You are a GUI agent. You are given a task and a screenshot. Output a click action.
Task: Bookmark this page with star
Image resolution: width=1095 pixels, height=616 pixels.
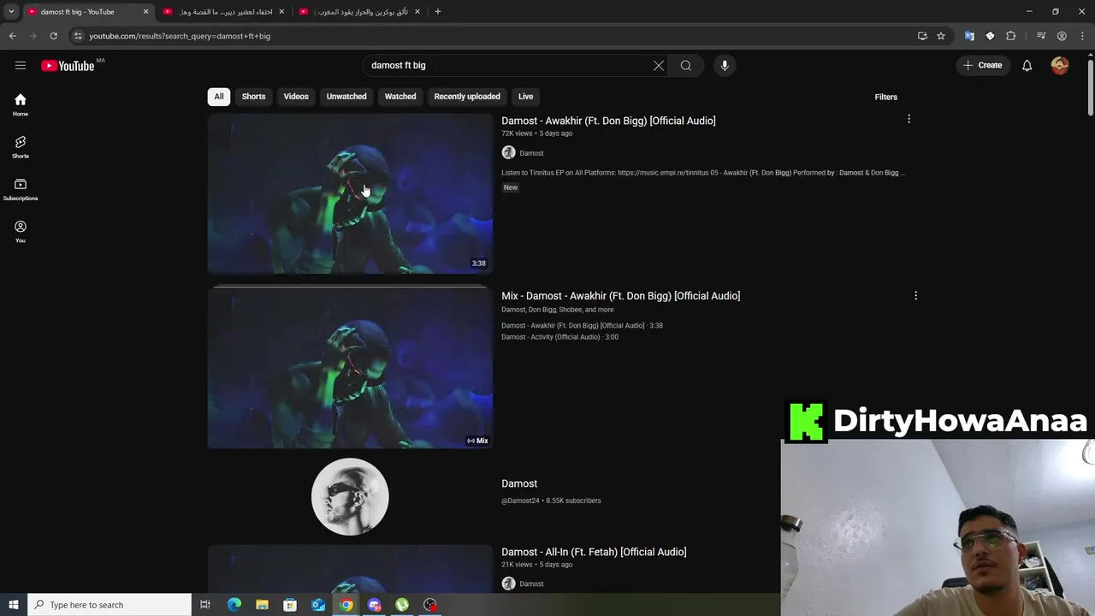[x=941, y=36]
